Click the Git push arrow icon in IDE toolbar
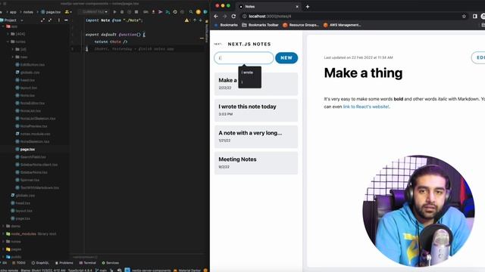485x272 pixels. point(167,12)
